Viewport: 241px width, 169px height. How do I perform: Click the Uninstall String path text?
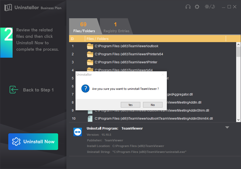pos(149,152)
